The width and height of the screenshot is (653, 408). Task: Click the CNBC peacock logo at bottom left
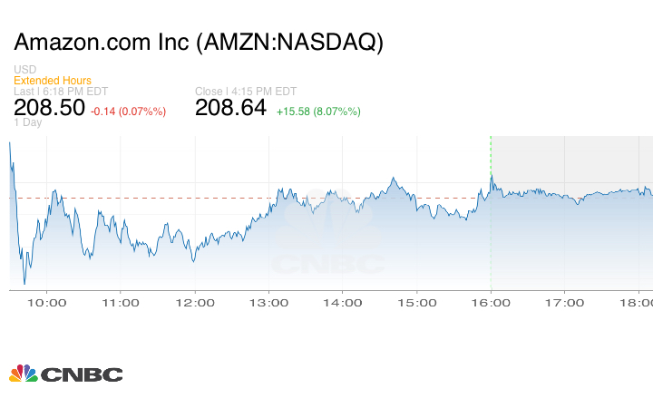pos(65,374)
